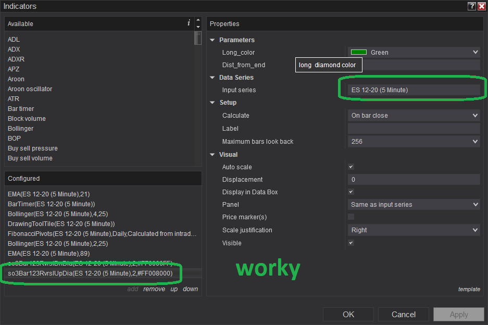The height and width of the screenshot is (325, 488).
Task: Click the Available list scrollbar thumb
Action: [197, 38]
